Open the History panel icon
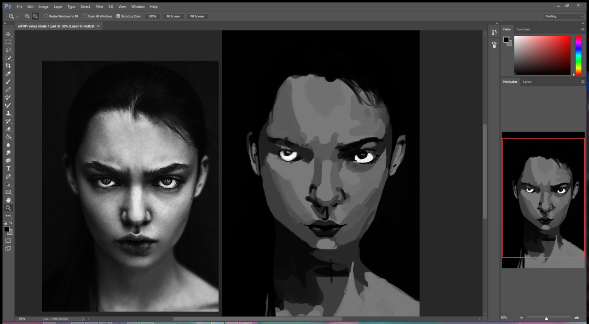 pyautogui.click(x=494, y=32)
